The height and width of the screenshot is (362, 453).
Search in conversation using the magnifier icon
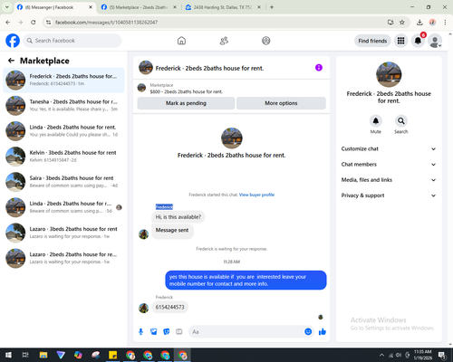pos(401,121)
